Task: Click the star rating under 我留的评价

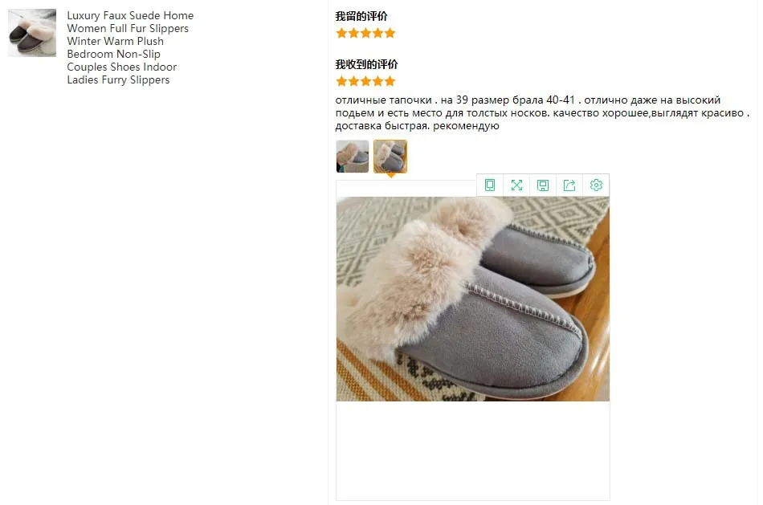Action: point(365,33)
